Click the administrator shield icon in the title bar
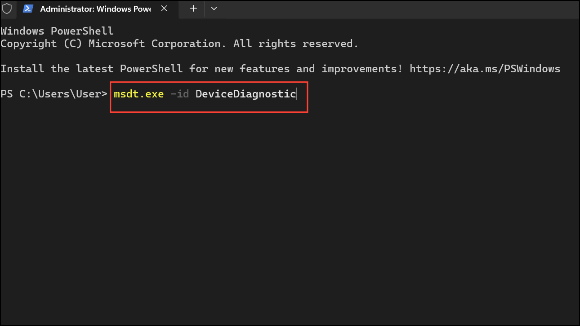580x326 pixels. (7, 9)
